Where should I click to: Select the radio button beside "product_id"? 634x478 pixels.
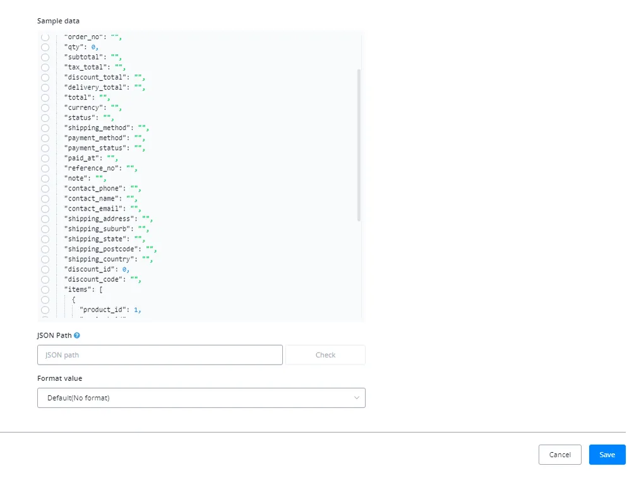(x=45, y=310)
